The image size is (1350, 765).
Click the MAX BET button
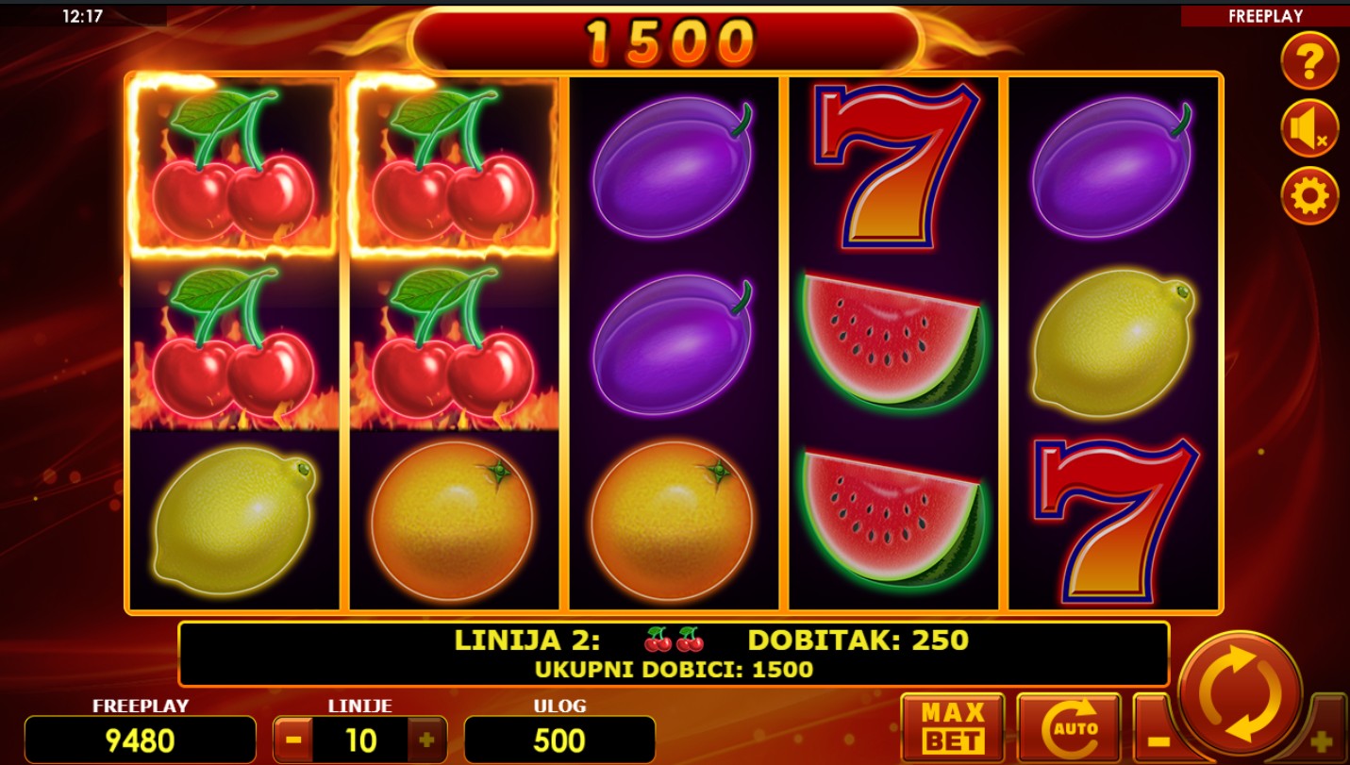tap(953, 728)
